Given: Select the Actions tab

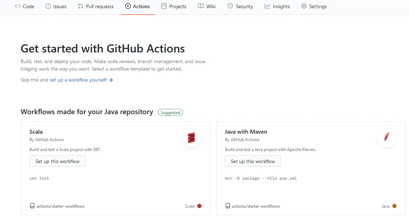Looking at the screenshot, I should (138, 6).
